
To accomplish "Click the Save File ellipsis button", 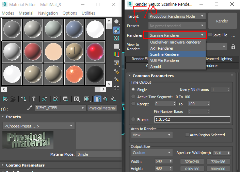I will pyautogui.click(x=233, y=35).
